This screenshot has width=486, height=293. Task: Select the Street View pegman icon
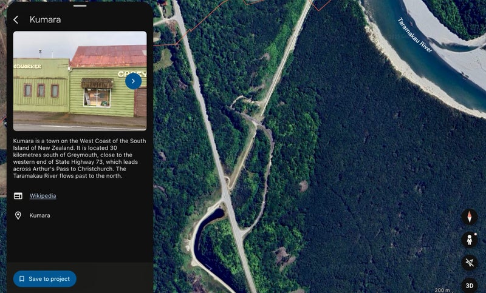click(469, 240)
